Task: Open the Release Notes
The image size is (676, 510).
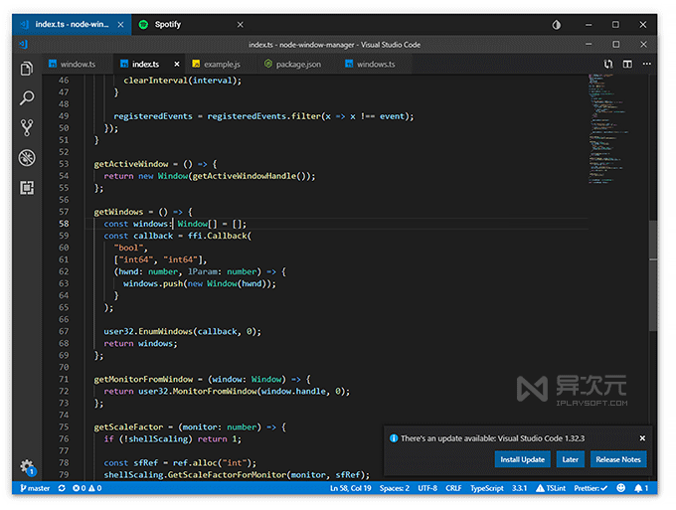Action: (618, 459)
